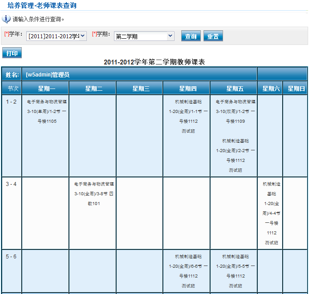Screen dimensions: 309x294
Task: Select the 星期日 column header
Action: tap(295, 89)
